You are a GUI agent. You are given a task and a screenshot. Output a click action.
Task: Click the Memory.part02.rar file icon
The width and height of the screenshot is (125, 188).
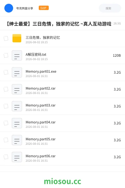point(17,89)
